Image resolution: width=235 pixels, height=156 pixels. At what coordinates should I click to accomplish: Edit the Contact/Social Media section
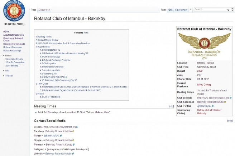pos(230,121)
